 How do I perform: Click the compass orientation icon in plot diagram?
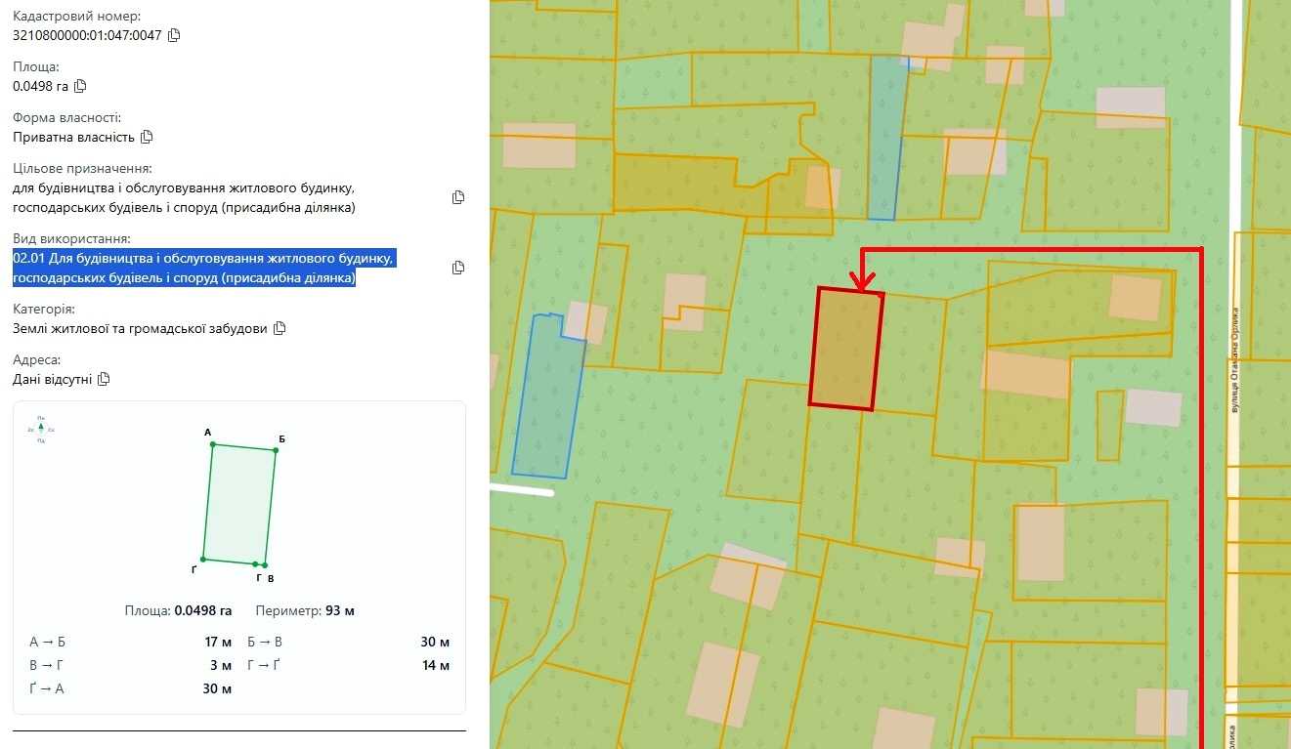click(x=41, y=429)
